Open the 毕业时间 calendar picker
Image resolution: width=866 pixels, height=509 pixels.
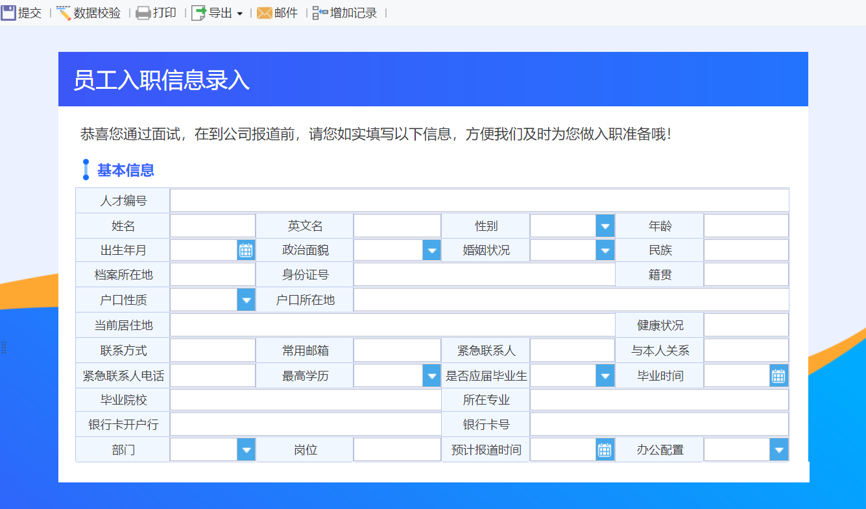point(779,375)
